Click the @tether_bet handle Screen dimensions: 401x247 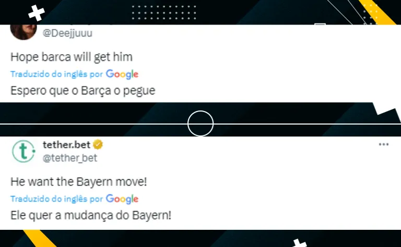click(70, 158)
